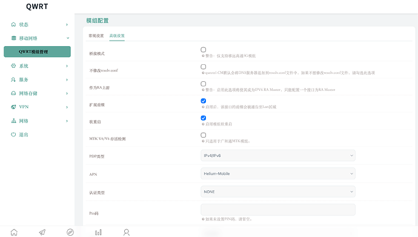Open the PDP类型 IPv4/IPv6 dropdown
This screenshot has width=418, height=237.
(278, 155)
